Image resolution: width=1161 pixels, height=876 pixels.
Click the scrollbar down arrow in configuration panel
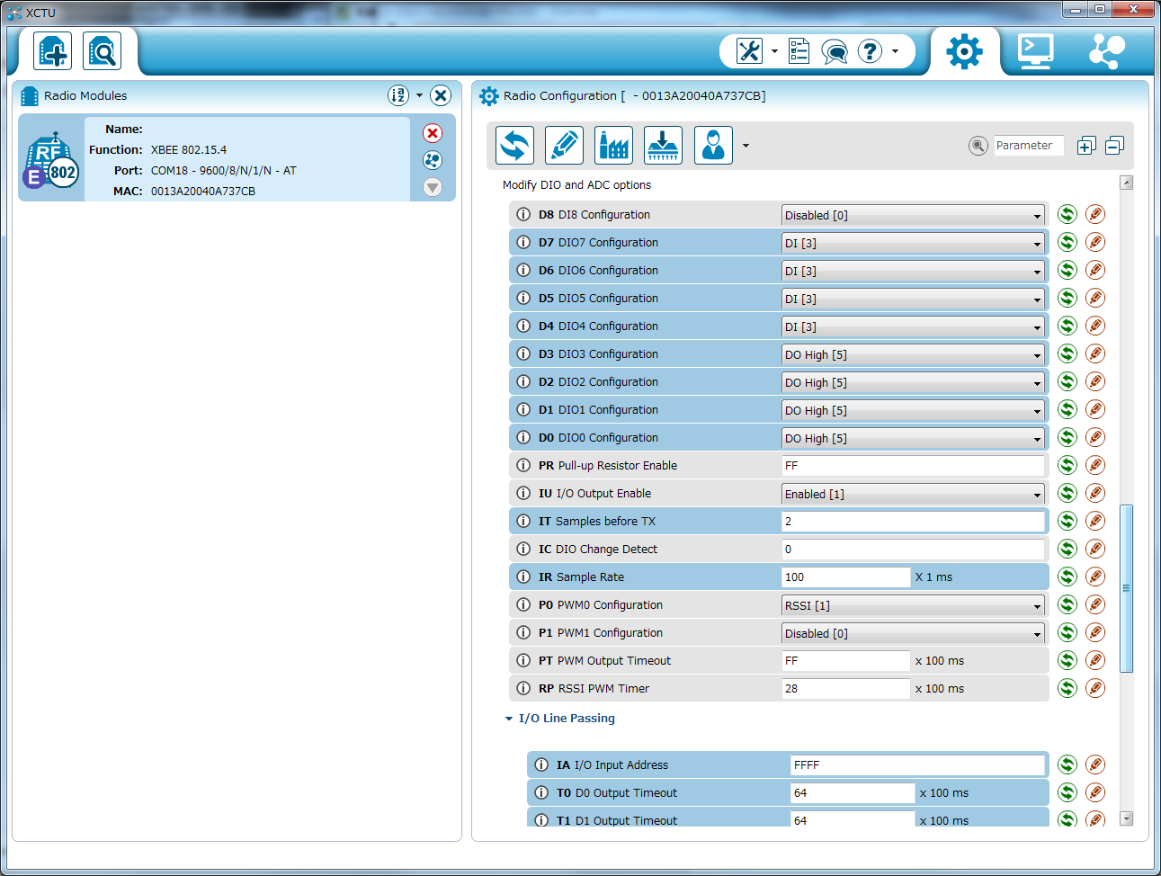click(1127, 818)
